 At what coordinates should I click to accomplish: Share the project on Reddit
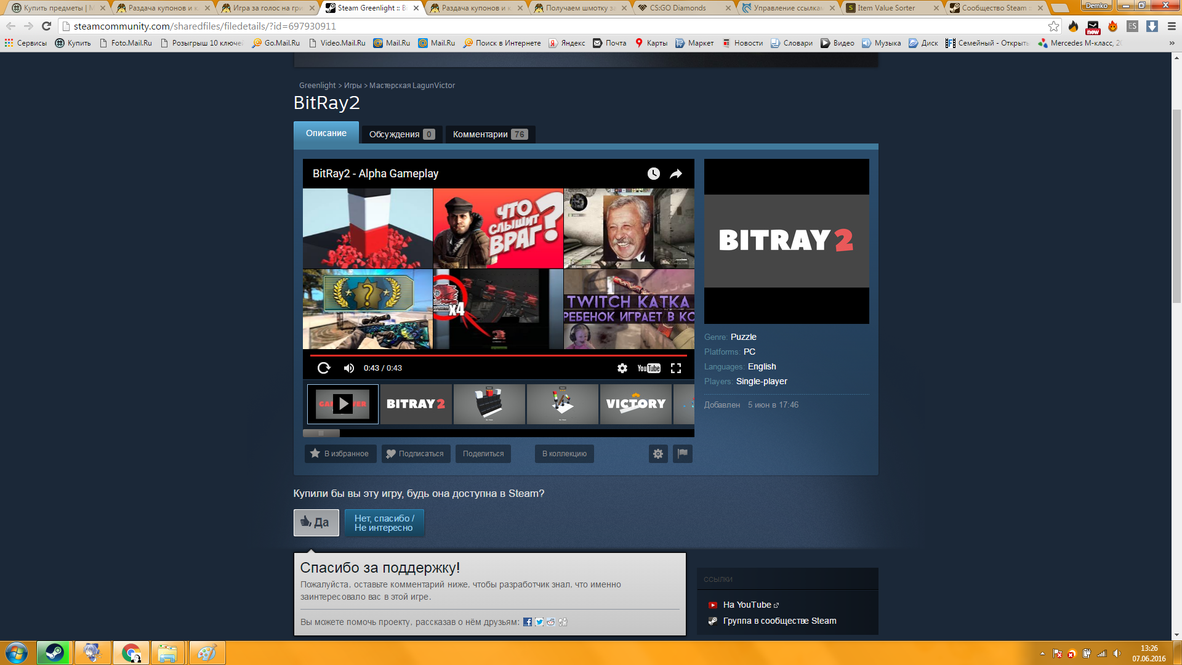[551, 622]
